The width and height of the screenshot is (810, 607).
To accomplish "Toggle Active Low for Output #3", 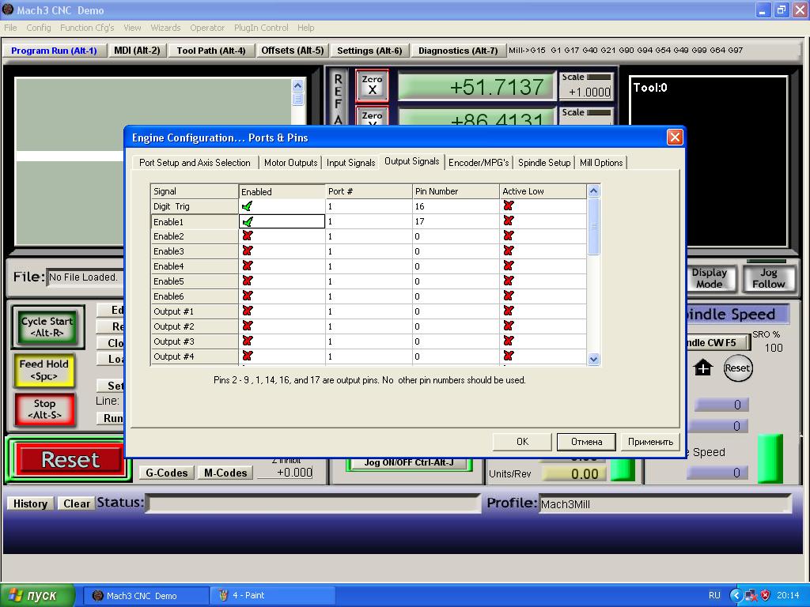I will click(509, 341).
